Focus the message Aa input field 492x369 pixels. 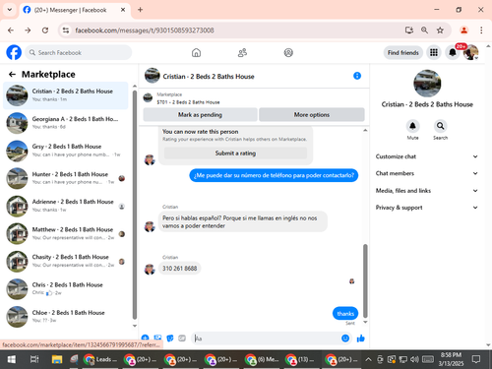(267, 338)
